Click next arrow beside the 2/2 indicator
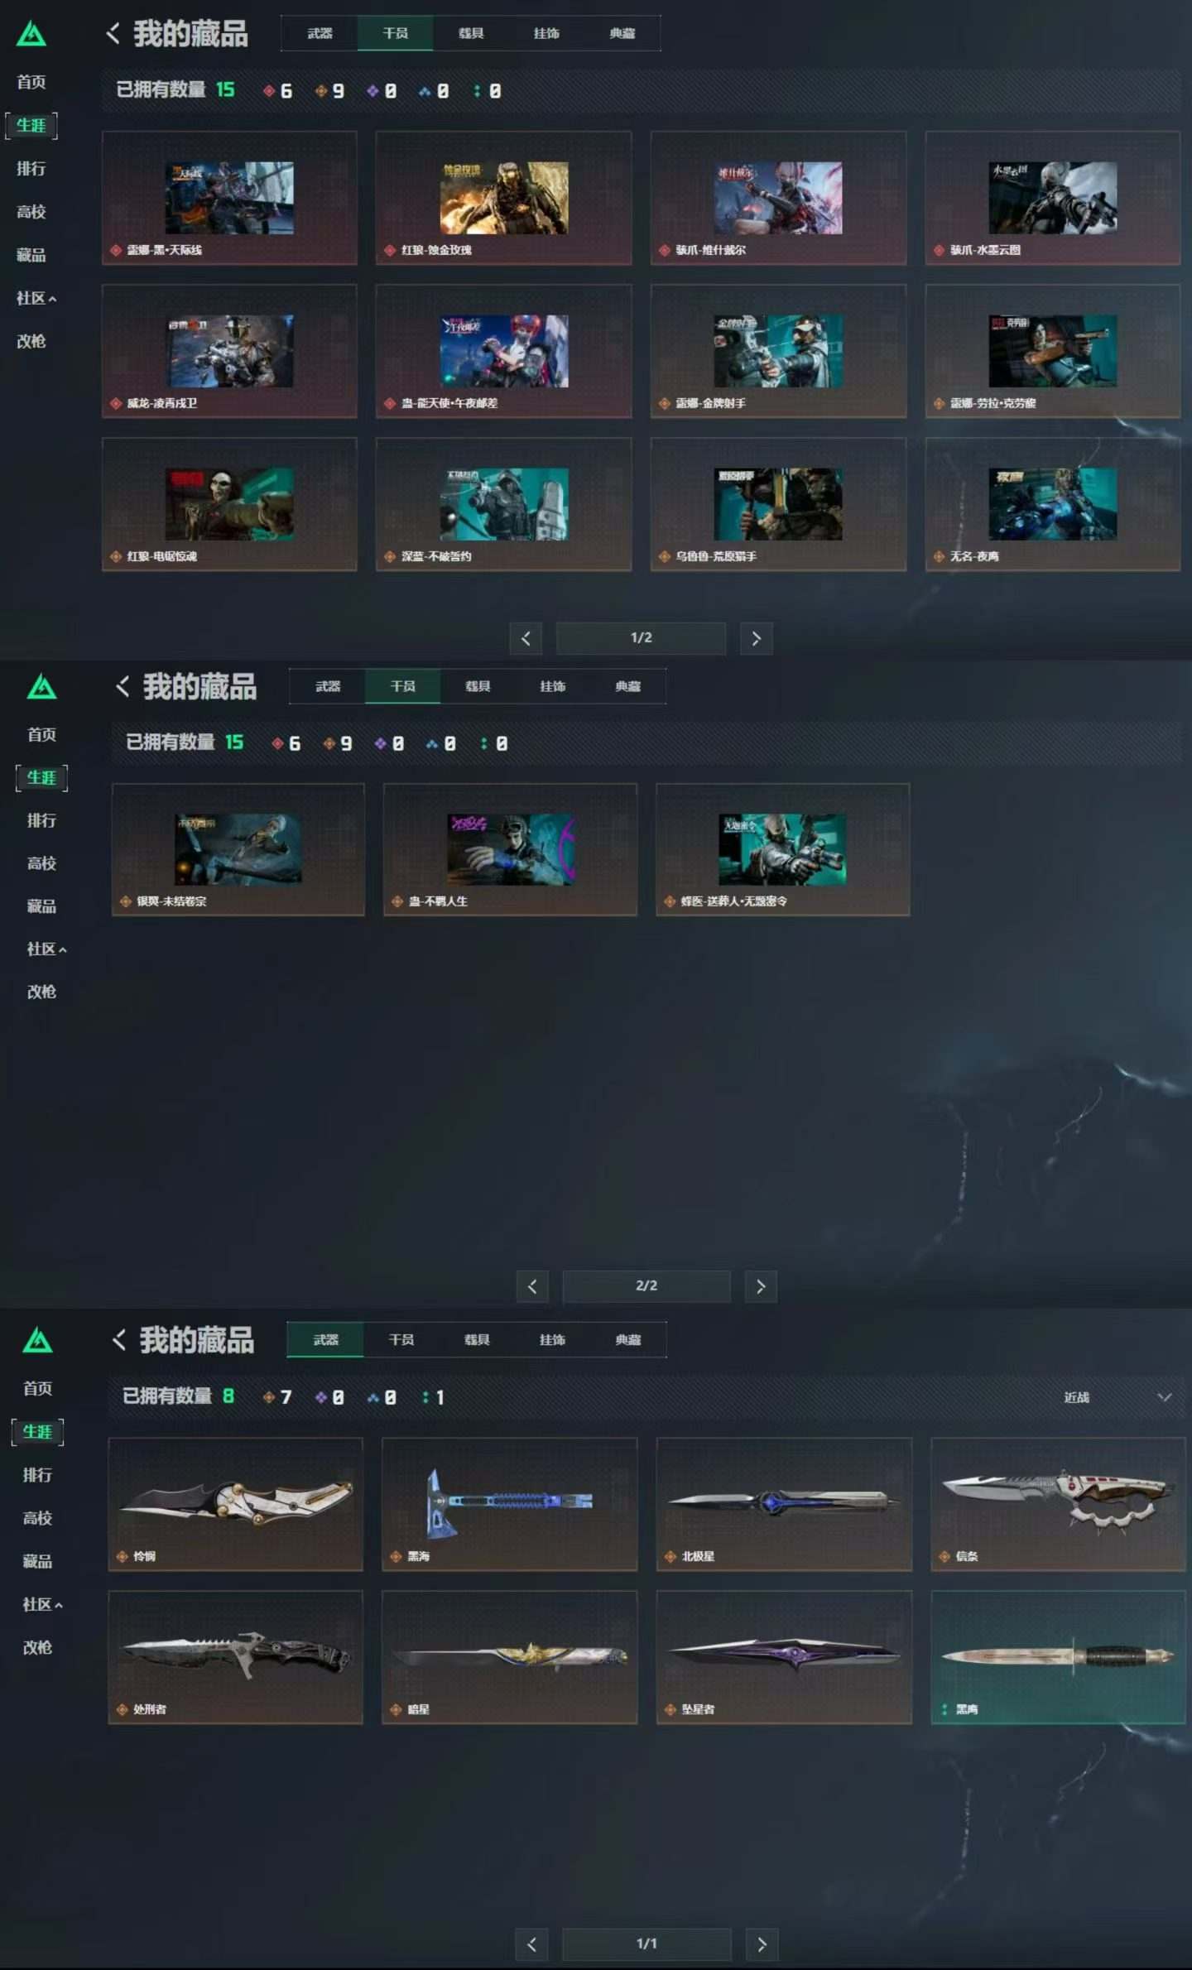1192x1970 pixels. pyautogui.click(x=761, y=1286)
